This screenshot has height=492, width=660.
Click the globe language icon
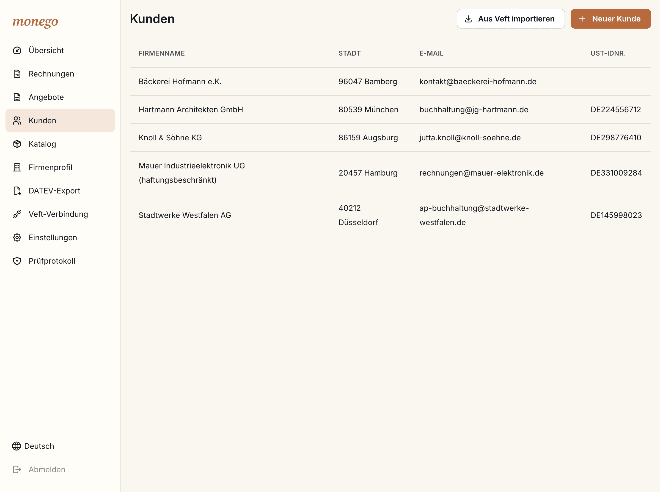coord(16,446)
